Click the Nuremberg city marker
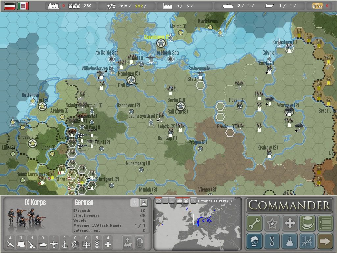 point(141,170)
